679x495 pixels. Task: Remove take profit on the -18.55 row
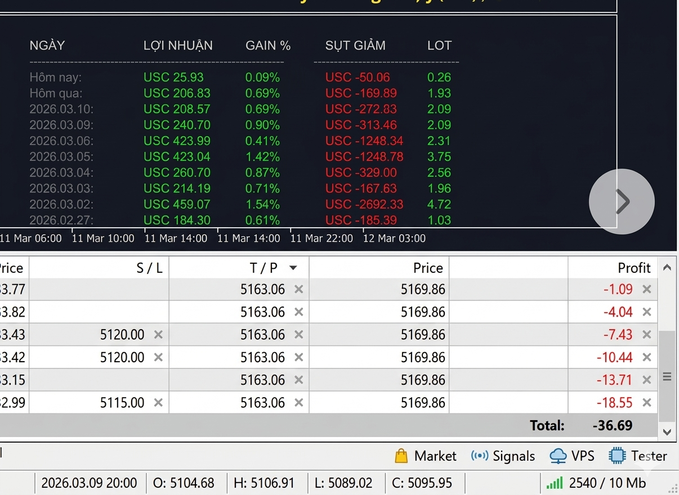pos(298,403)
